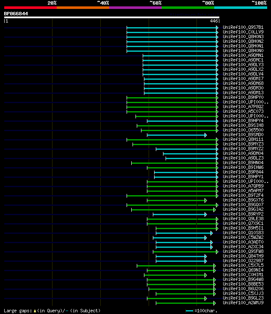Select label UniRef100_A9DLV4

point(243,74)
